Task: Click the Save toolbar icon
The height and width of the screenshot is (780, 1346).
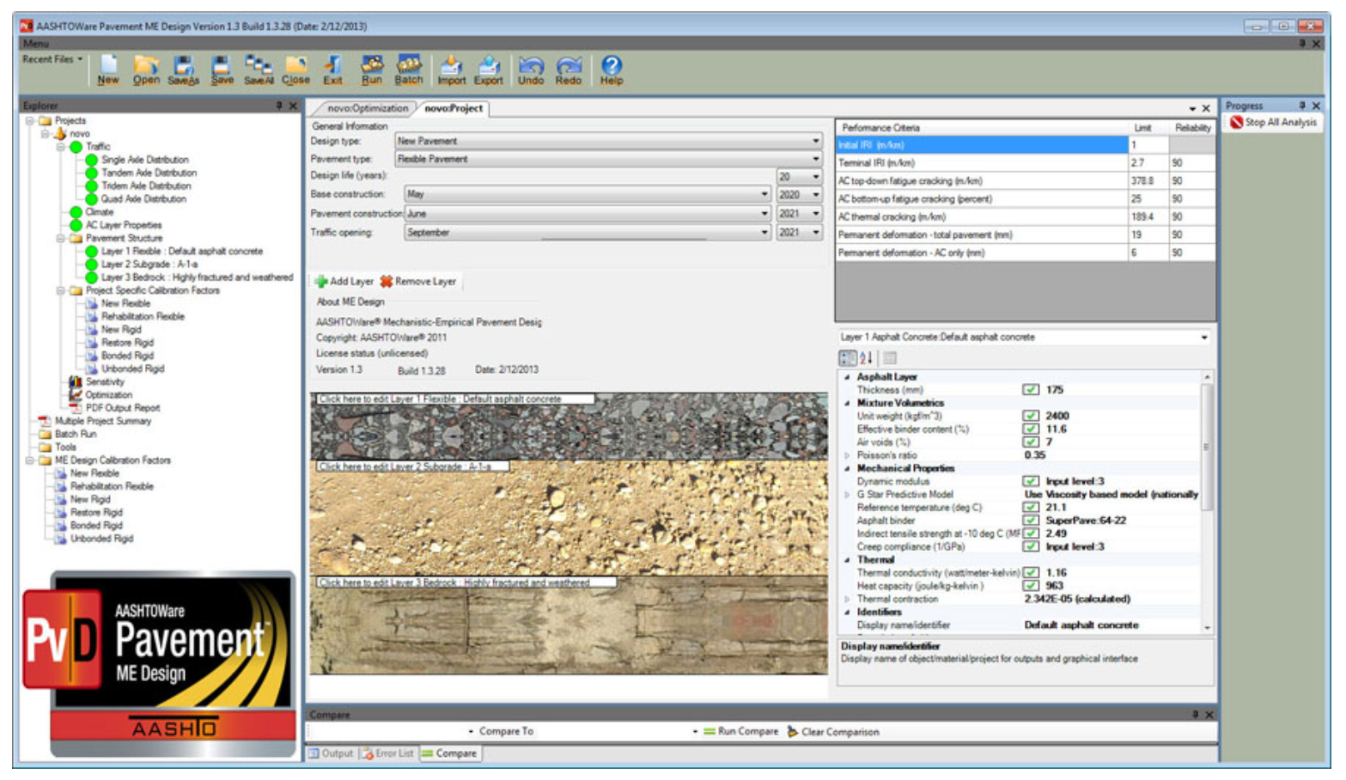Action: click(x=222, y=64)
